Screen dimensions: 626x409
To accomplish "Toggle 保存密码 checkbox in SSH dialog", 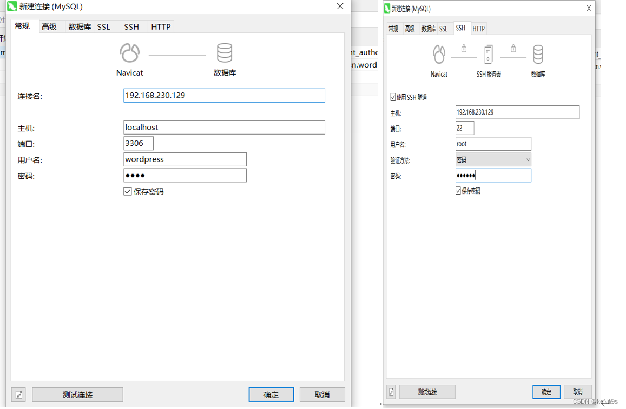I will tap(458, 191).
